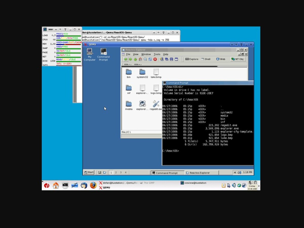Select the explorer-cfg template file icon
Viewport: 304px width, 228px height.
click(x=142, y=88)
